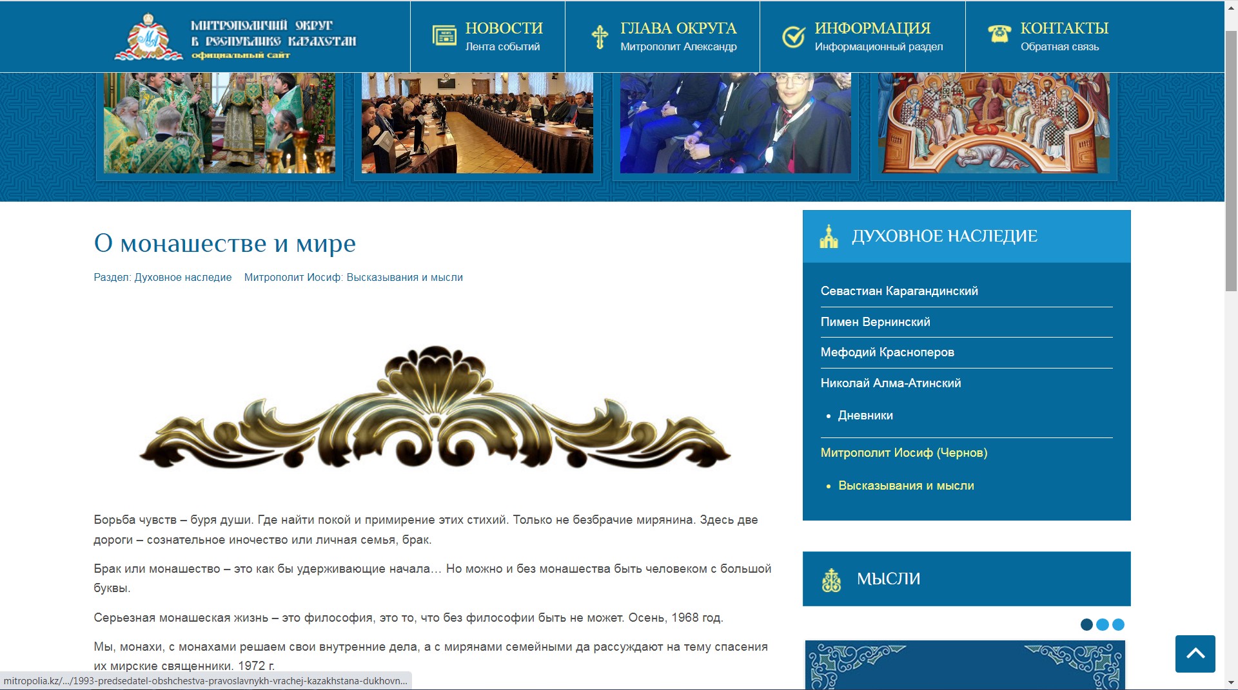Open Митрополит Иосиф (Чернов) link
1238x690 pixels.
coord(903,453)
